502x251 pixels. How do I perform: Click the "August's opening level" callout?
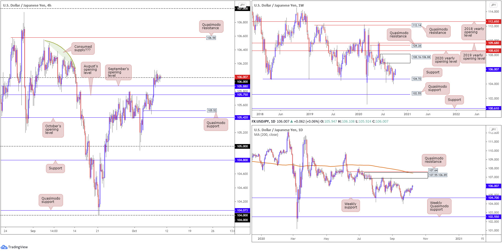click(90, 70)
